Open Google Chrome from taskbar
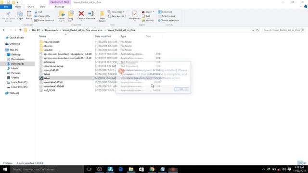Image resolution: width=308 pixels, height=173 pixels. (152, 169)
